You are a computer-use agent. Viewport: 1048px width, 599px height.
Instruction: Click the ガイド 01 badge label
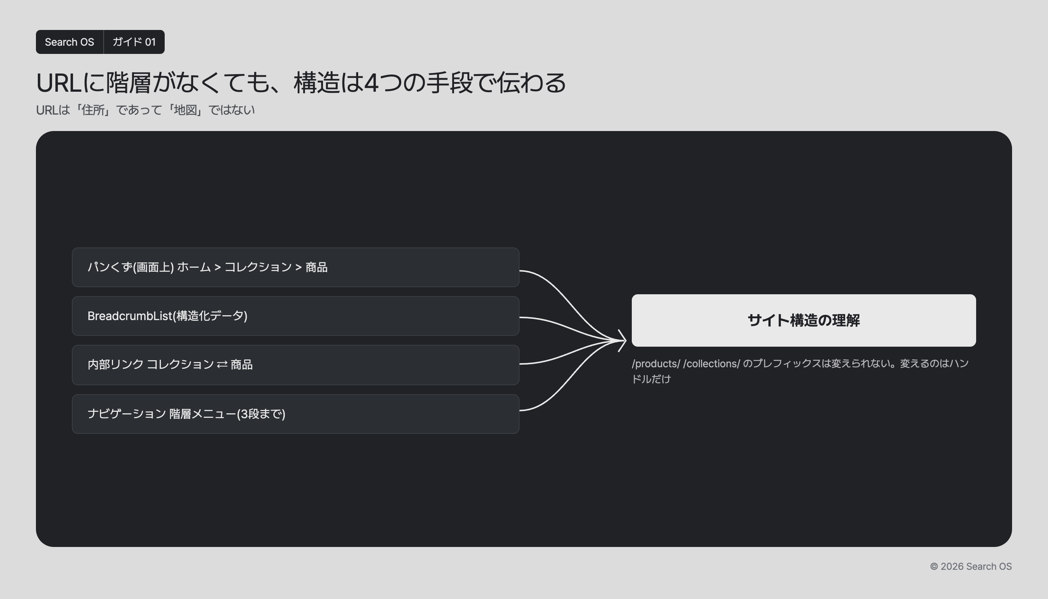coord(134,42)
